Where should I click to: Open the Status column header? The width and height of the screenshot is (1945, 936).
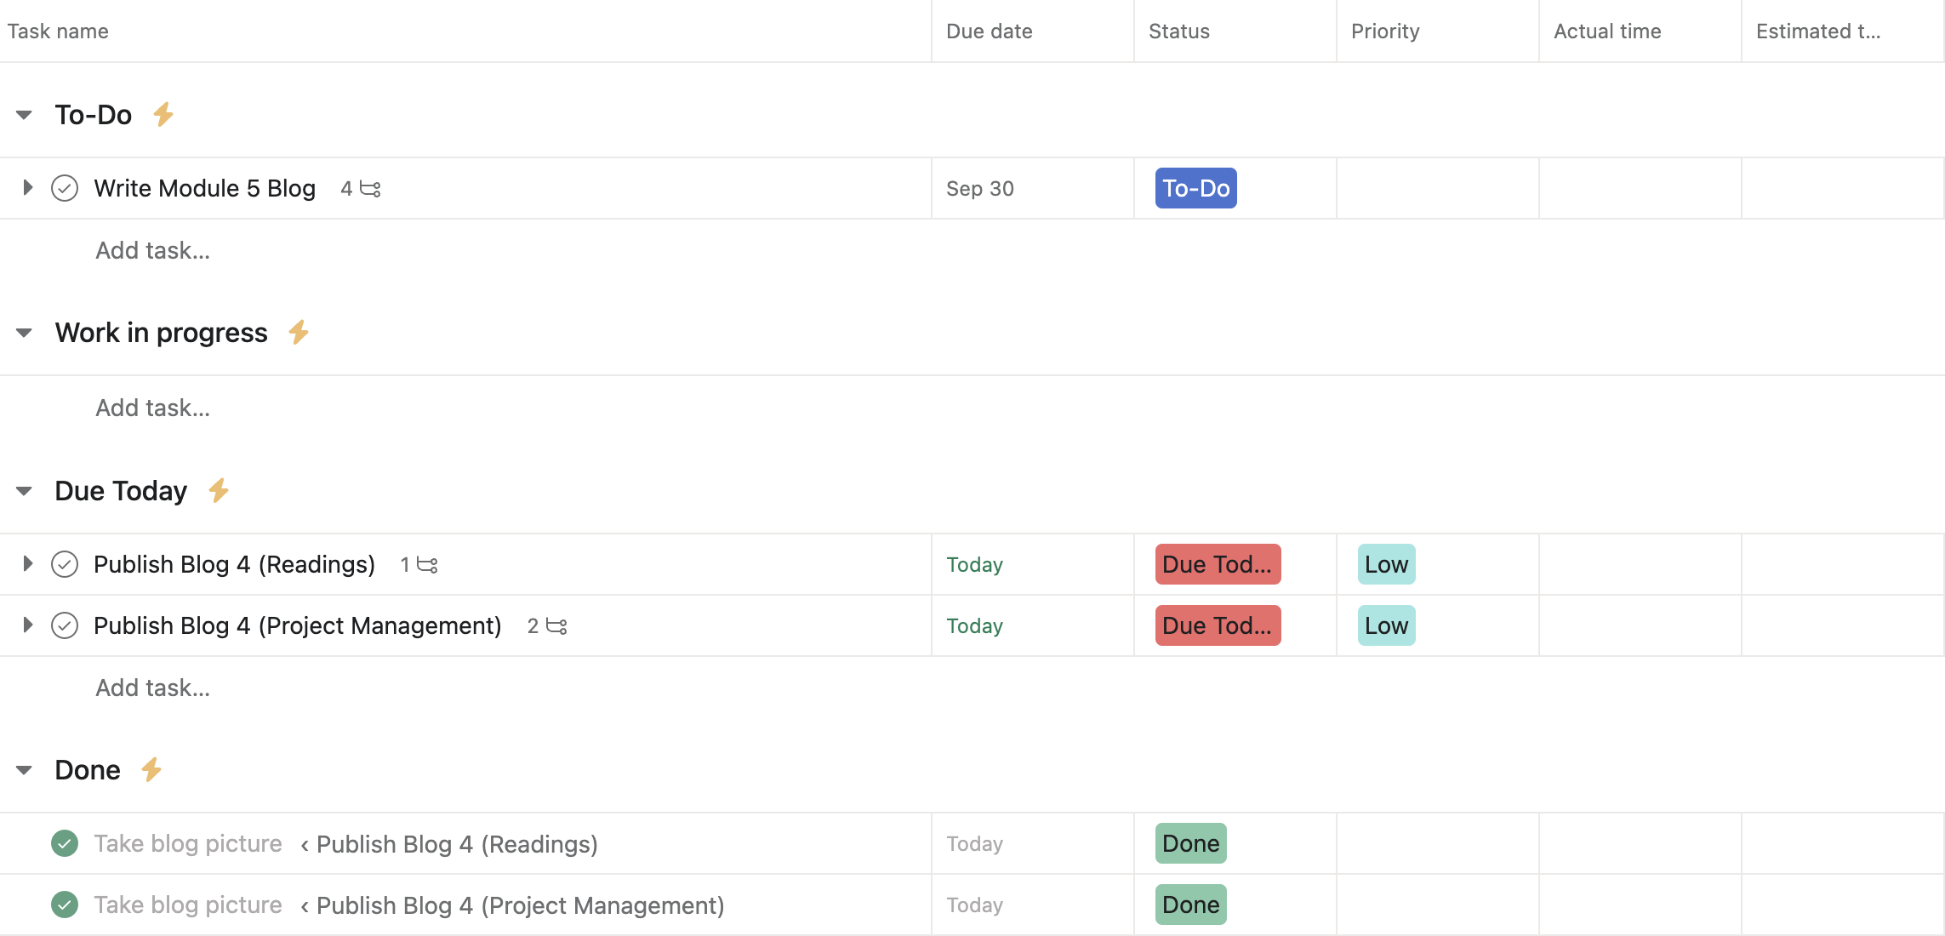click(1178, 31)
